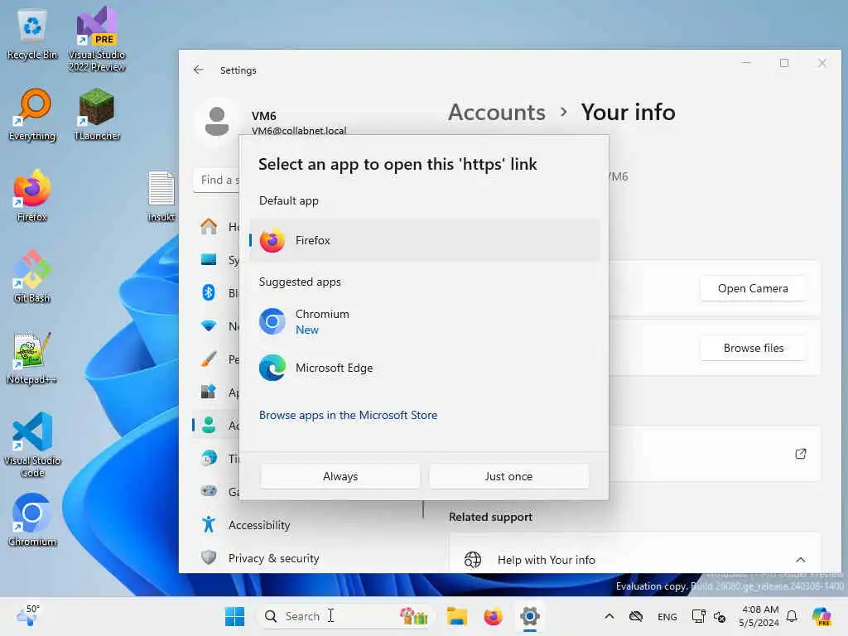Select the Visual Studio Code desktop icon

tap(32, 445)
